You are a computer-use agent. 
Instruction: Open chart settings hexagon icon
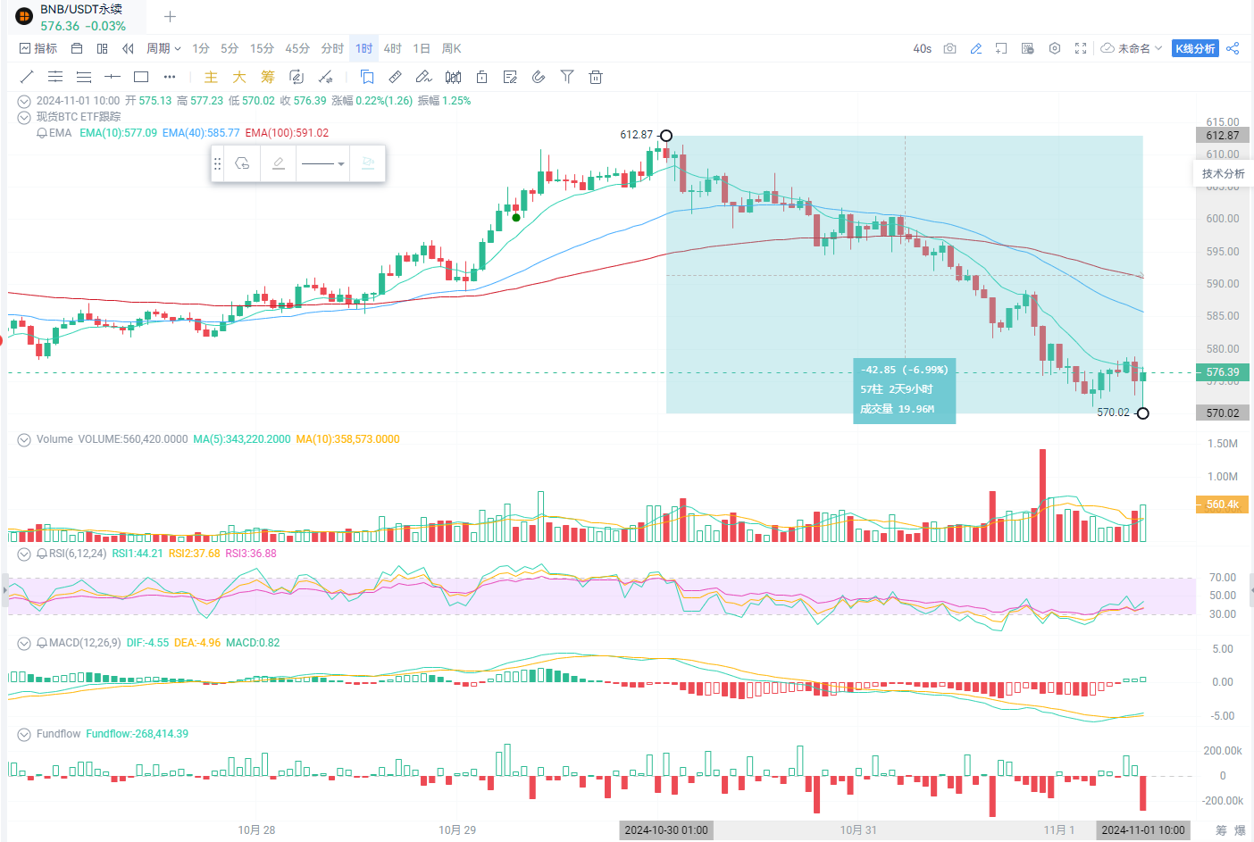(1055, 48)
